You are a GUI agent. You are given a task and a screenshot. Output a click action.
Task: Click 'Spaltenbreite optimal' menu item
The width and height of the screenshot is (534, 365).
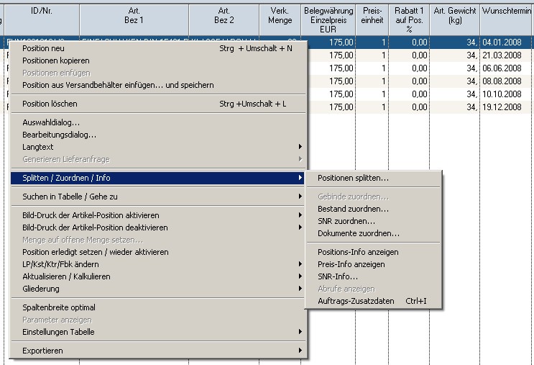58,307
